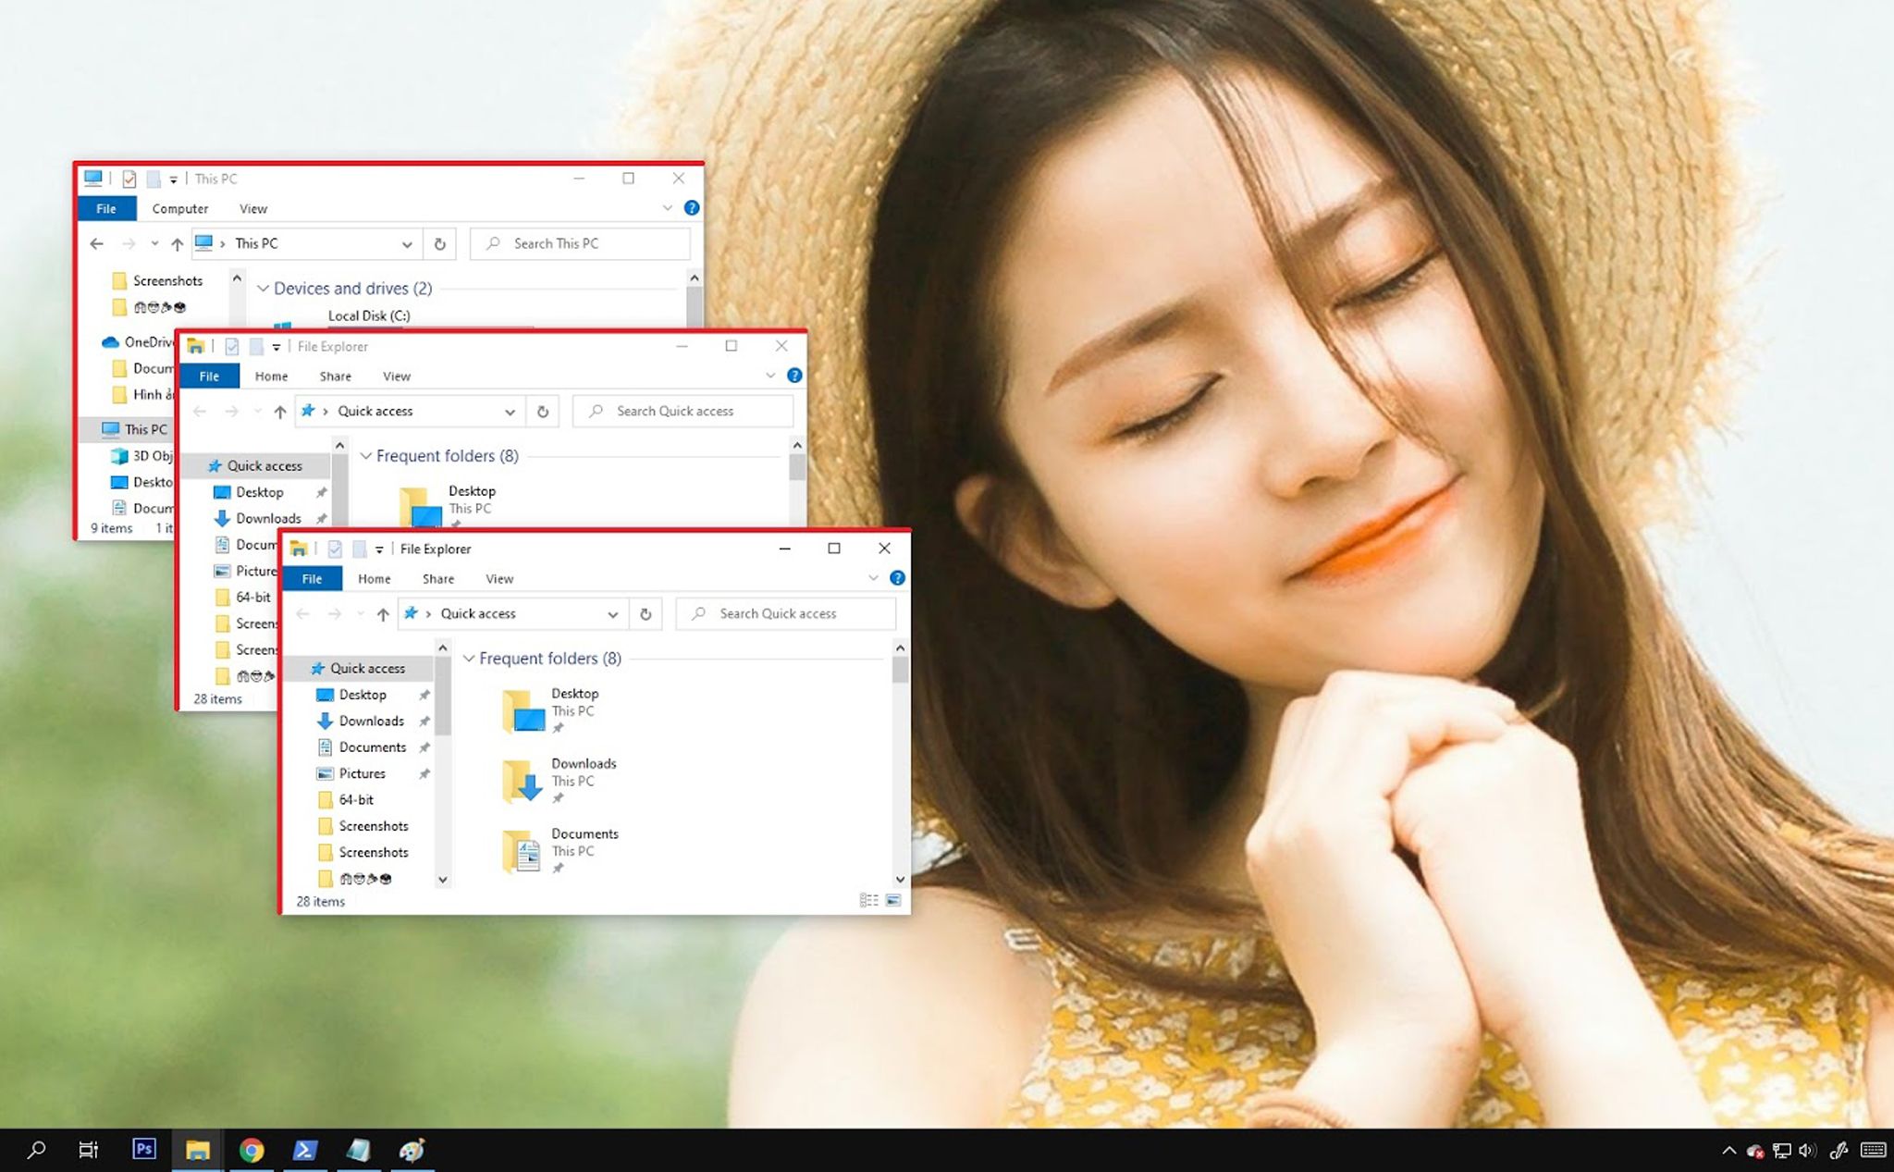Unpin Desktop from Quick access

pos(424,695)
